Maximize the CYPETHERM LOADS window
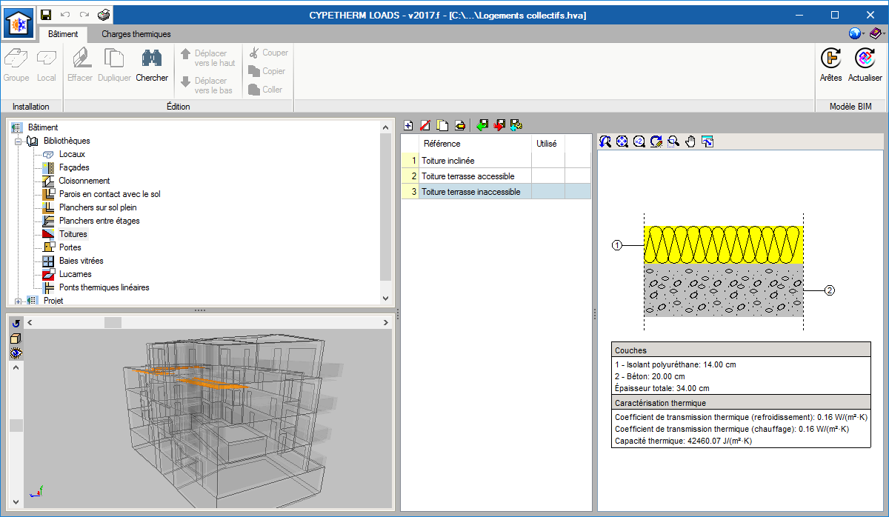The width and height of the screenshot is (889, 517). point(835,15)
